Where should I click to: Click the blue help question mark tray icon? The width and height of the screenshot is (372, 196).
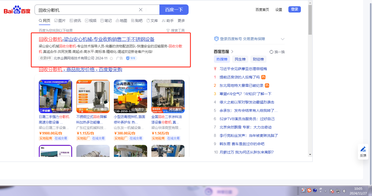click(315, 191)
